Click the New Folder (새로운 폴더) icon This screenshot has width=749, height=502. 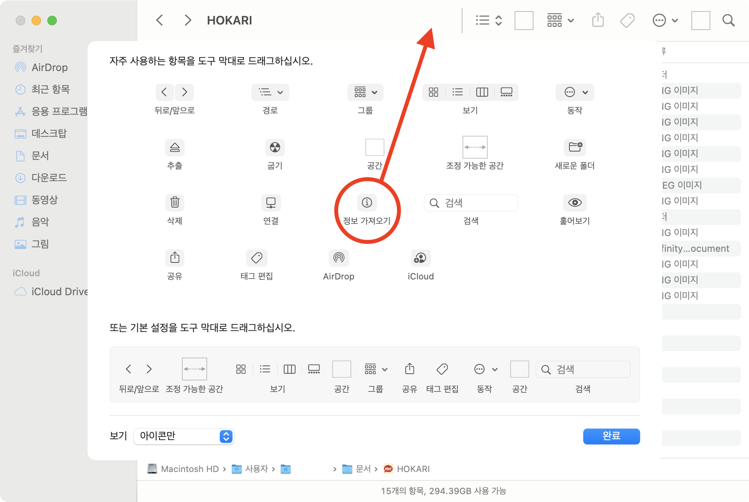coord(575,148)
